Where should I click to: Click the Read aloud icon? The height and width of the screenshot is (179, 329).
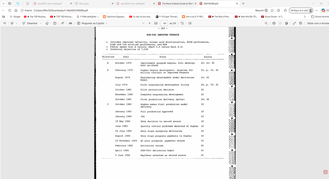pyautogui.click(x=63, y=23)
